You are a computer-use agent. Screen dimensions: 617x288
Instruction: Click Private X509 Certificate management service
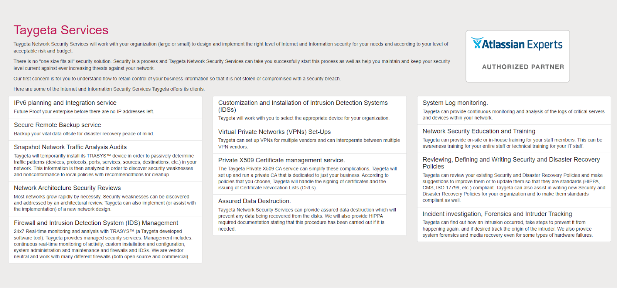click(282, 160)
